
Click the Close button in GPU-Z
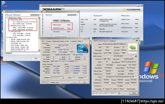pyautogui.click(x=134, y=93)
